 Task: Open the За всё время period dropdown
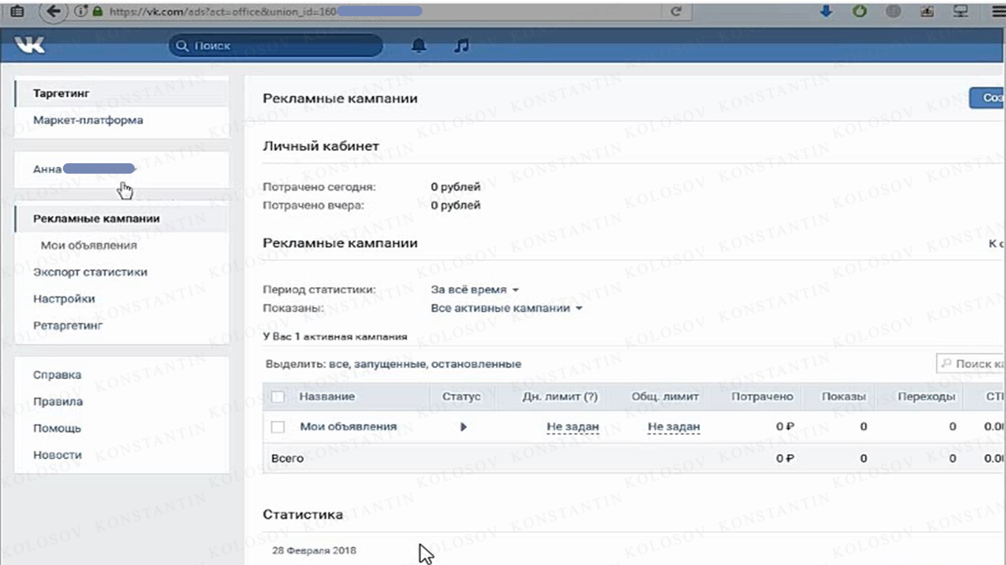click(x=475, y=290)
